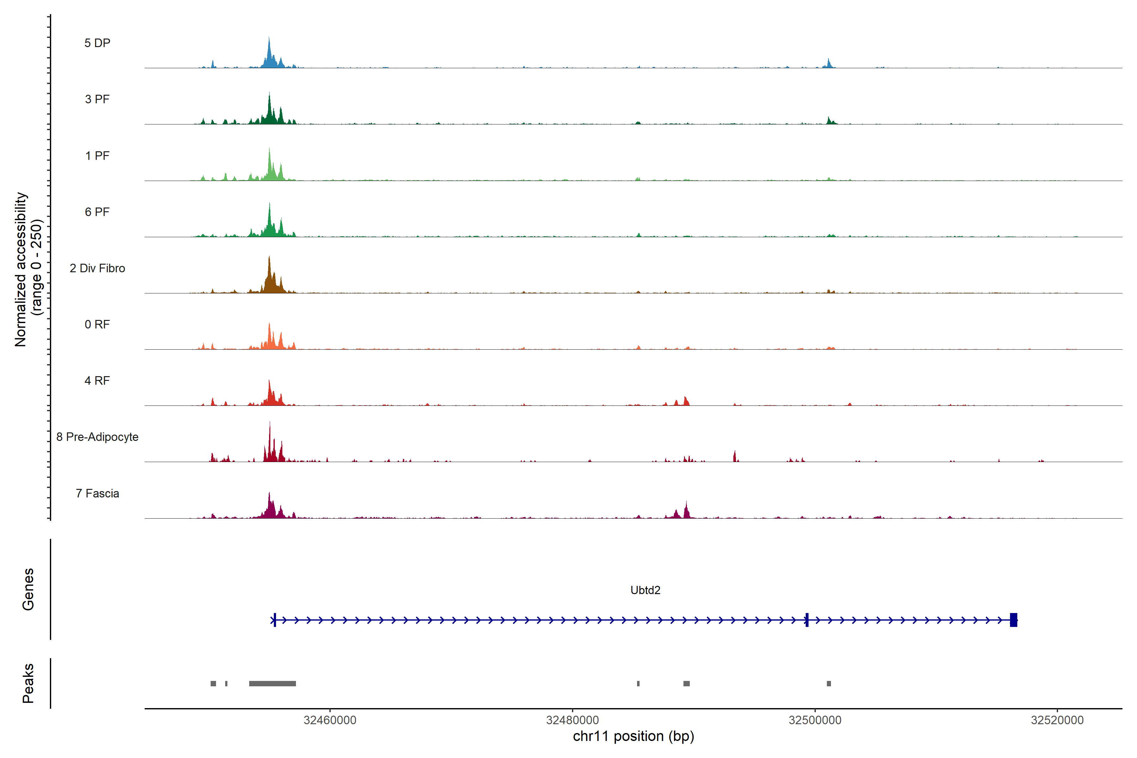Viewport: 1137px width, 758px height.
Task: Click the 2 Div Fibro track label
Action: pos(97,268)
